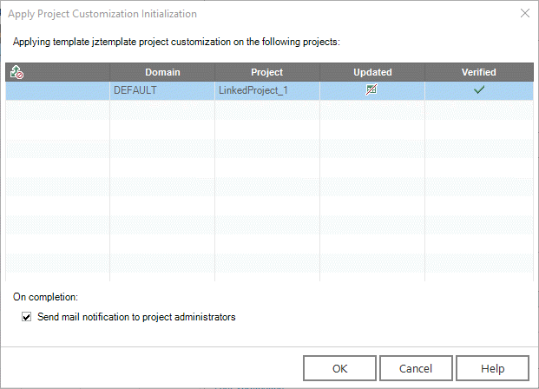The width and height of the screenshot is (539, 389).
Task: Sort by the Project column header
Action: [x=266, y=73]
